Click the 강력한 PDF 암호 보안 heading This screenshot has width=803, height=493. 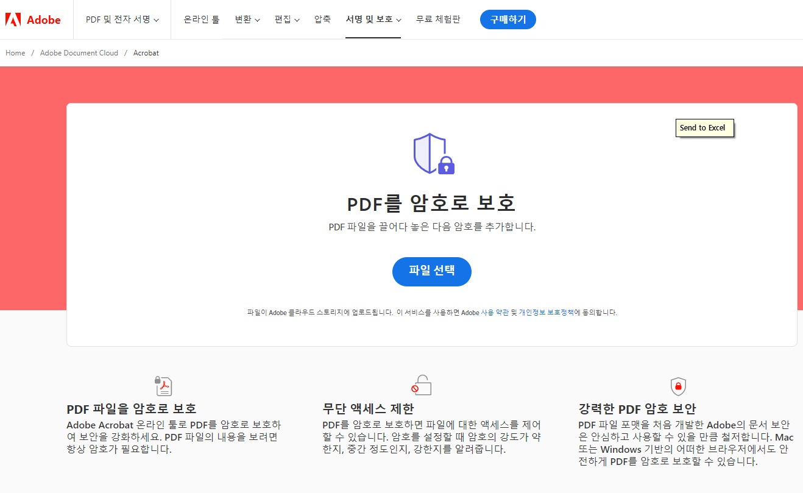pyautogui.click(x=637, y=409)
